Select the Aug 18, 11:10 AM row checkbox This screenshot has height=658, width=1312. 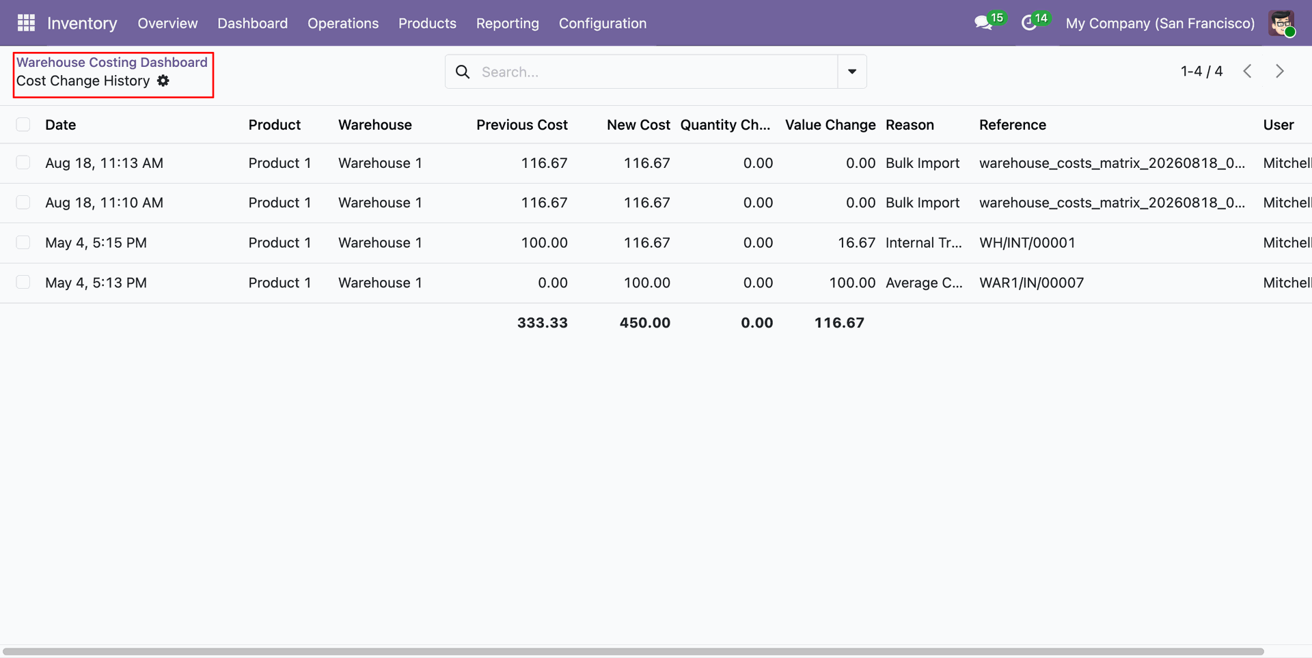[x=23, y=202]
